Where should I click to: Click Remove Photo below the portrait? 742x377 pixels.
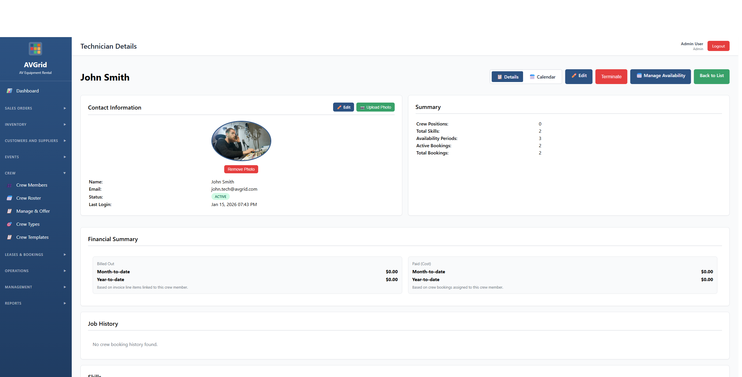[x=241, y=169]
